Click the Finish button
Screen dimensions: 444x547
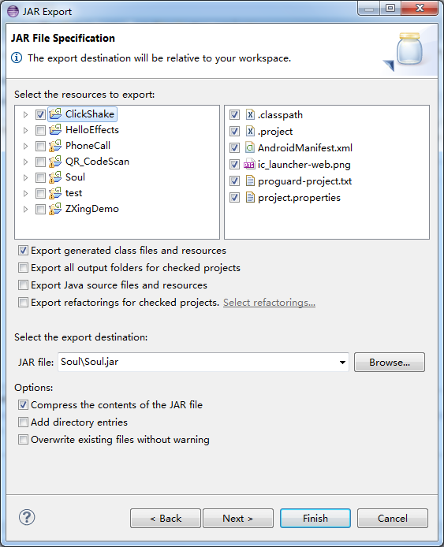(x=315, y=518)
